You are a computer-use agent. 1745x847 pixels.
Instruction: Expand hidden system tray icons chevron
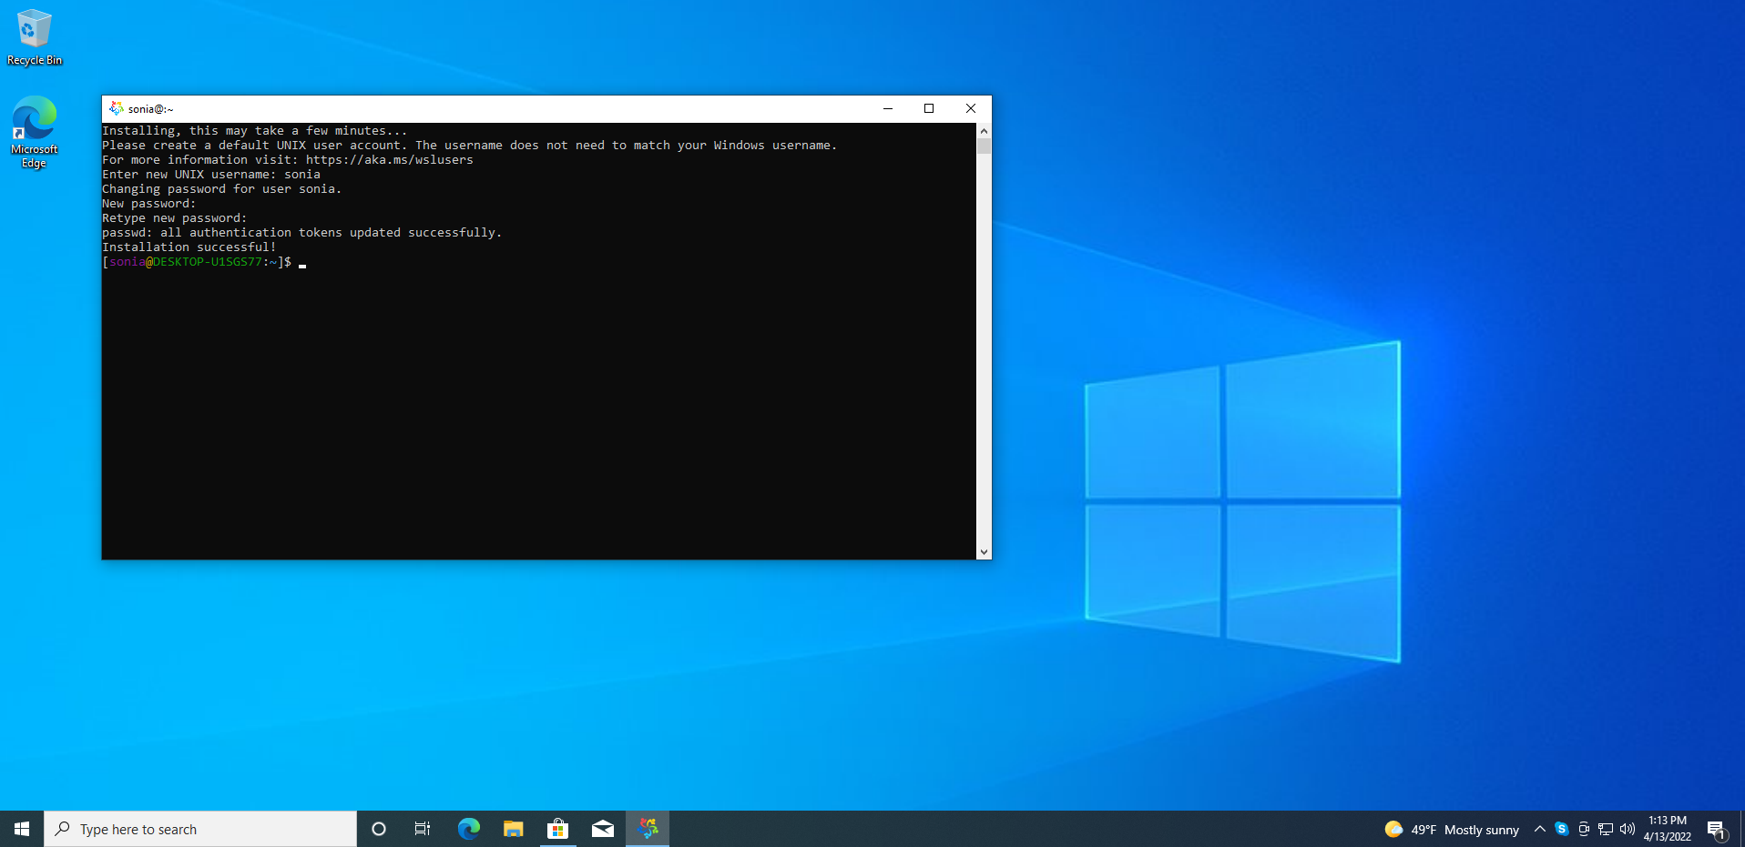coord(1540,829)
